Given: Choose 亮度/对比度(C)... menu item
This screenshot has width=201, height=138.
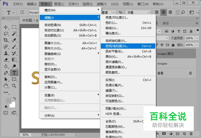Looking at the screenshot, I should click(x=128, y=17).
